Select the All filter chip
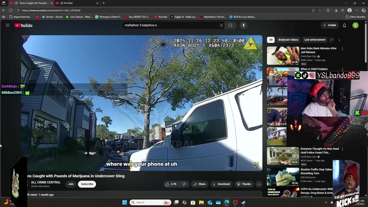Viewport: 368px width, 207px height. [x=271, y=40]
